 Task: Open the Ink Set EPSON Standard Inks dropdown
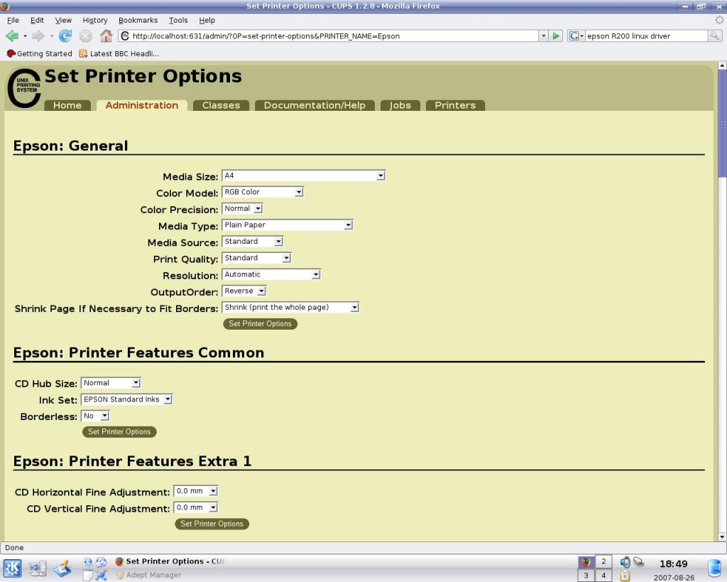click(126, 399)
